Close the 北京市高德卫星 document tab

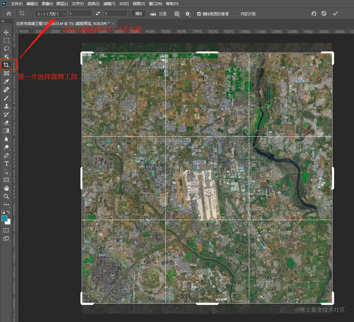(x=113, y=24)
